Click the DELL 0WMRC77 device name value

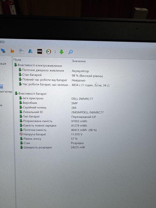[x=82, y=99]
